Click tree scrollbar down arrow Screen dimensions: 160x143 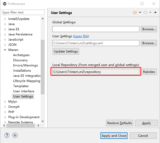(x=43, y=121)
